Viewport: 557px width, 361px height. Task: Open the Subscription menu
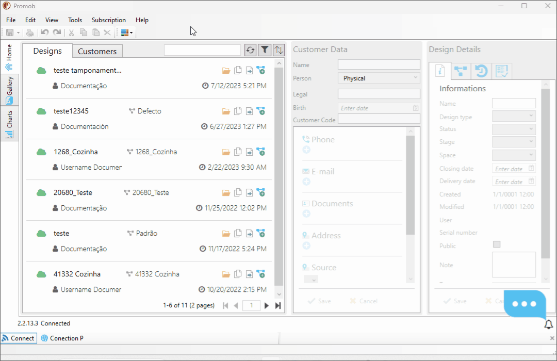click(x=109, y=20)
